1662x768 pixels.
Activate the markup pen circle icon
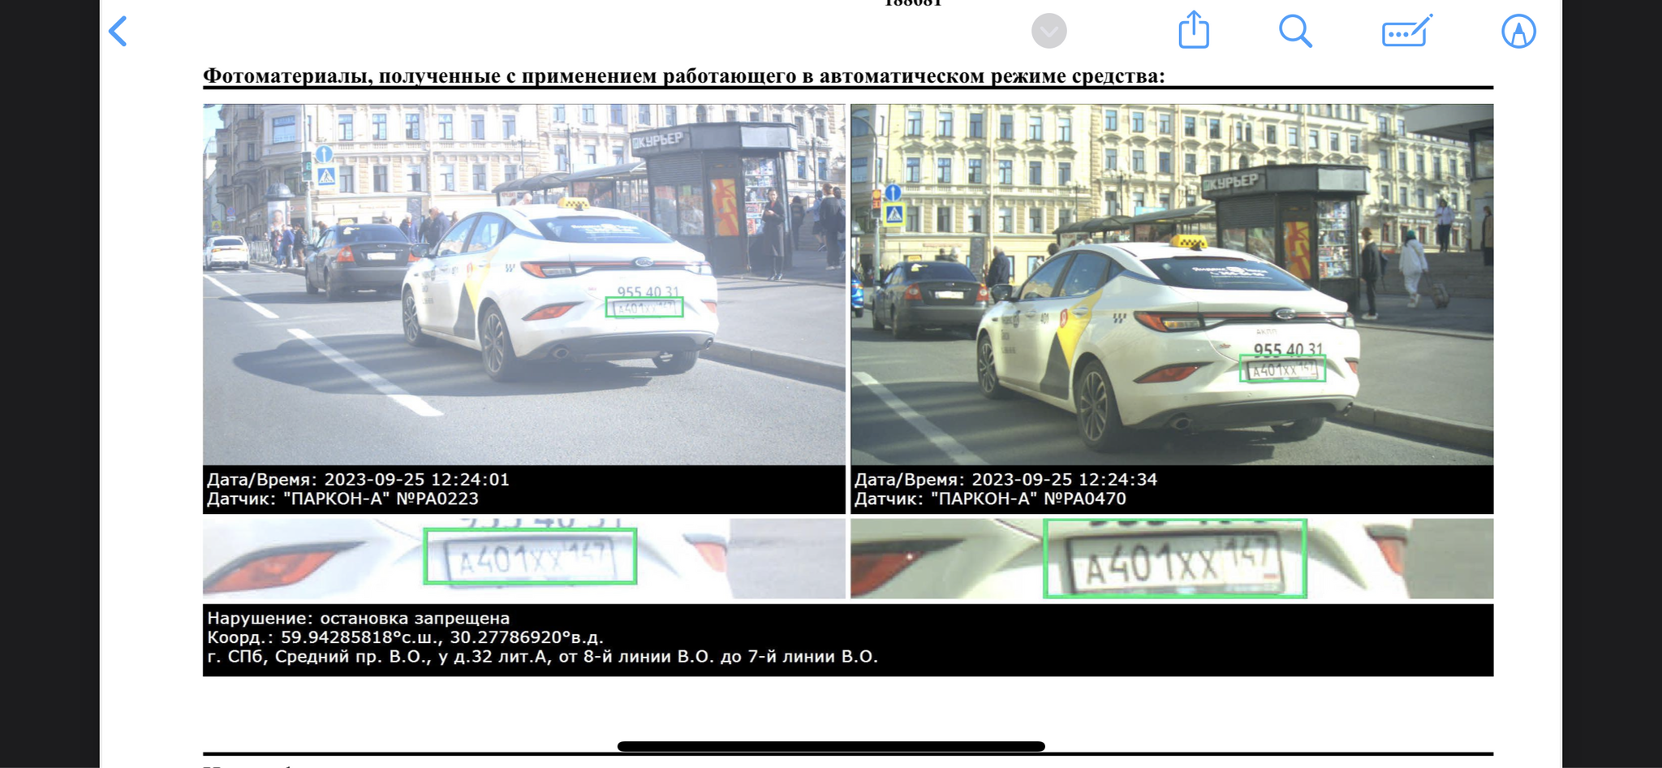(1518, 32)
